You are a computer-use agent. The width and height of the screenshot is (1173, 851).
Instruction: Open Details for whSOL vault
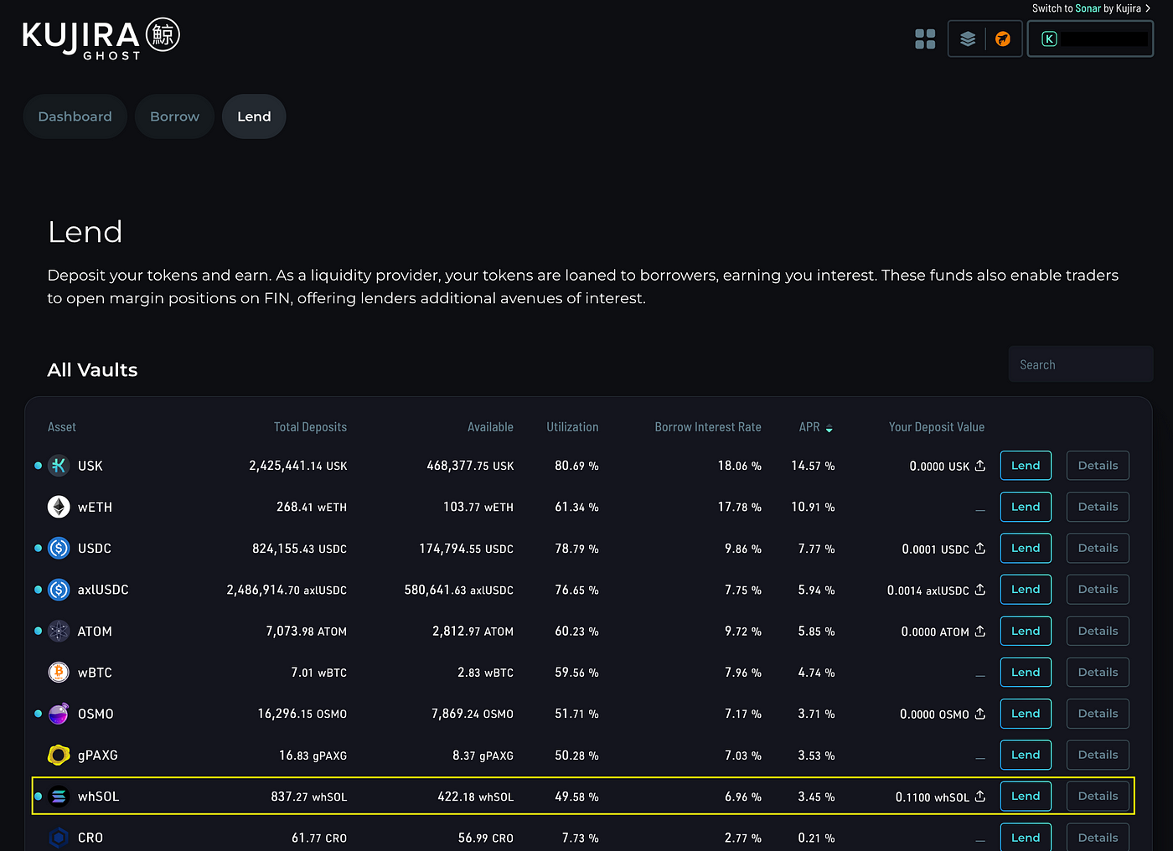[1098, 797]
